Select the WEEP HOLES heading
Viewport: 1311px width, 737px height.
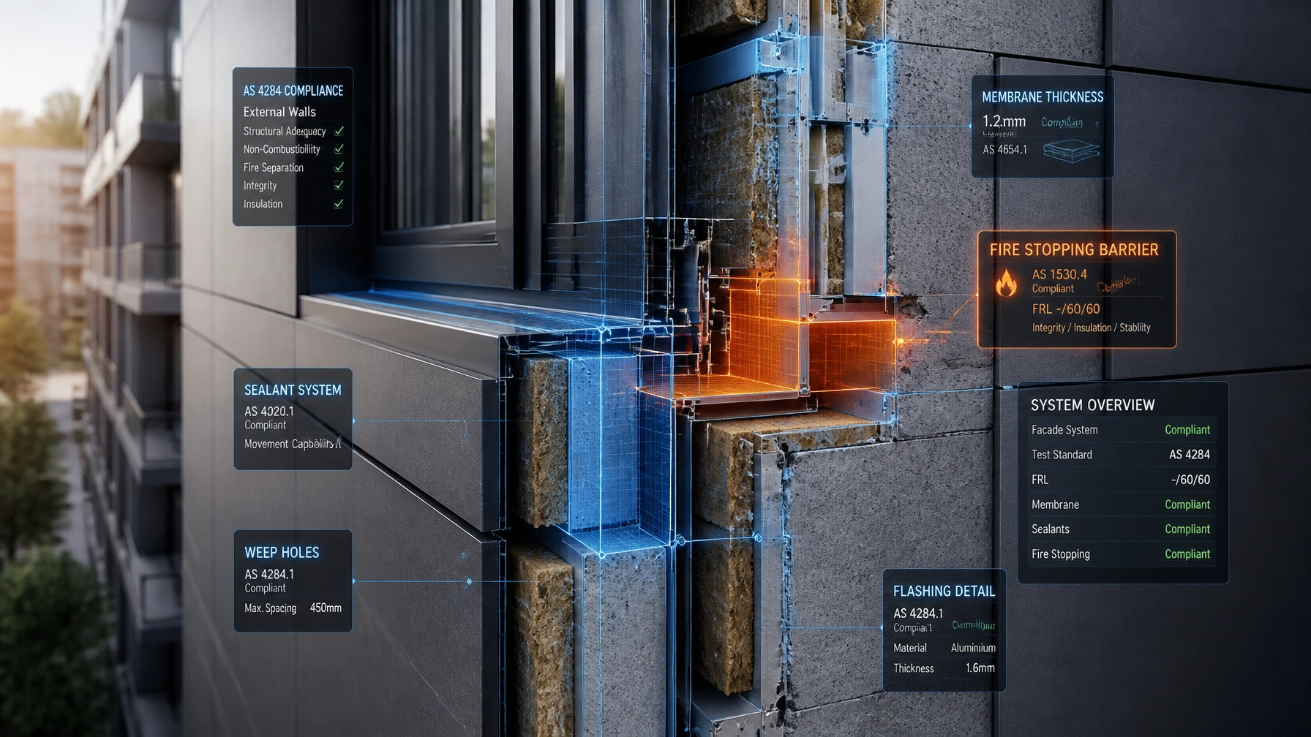(x=282, y=553)
